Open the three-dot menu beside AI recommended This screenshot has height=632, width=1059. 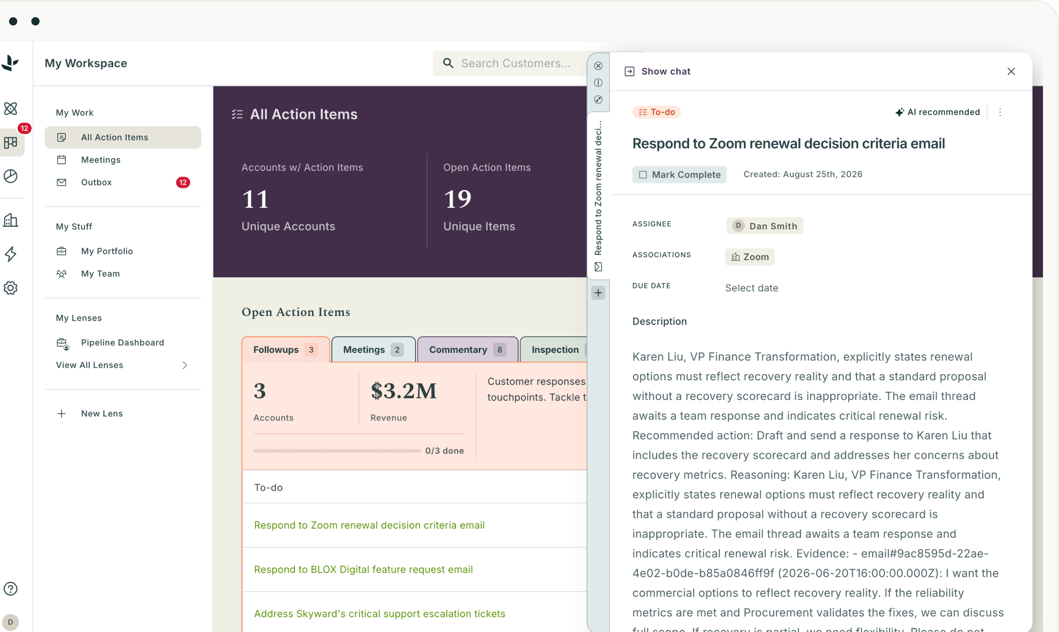tap(1000, 112)
